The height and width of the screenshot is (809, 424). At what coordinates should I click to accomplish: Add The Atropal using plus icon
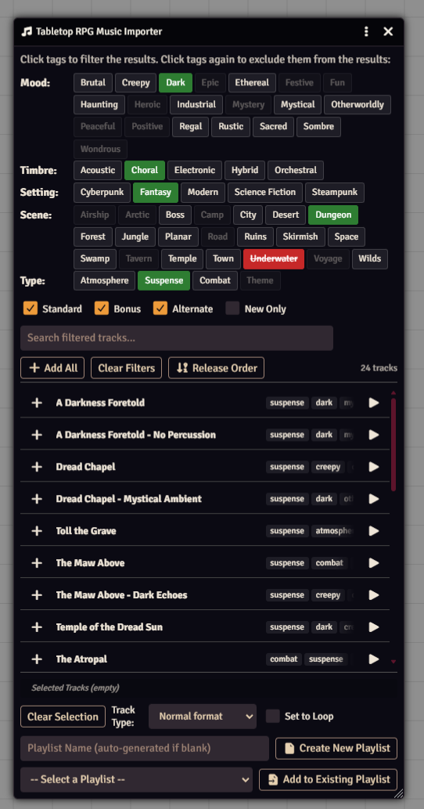[x=37, y=659]
